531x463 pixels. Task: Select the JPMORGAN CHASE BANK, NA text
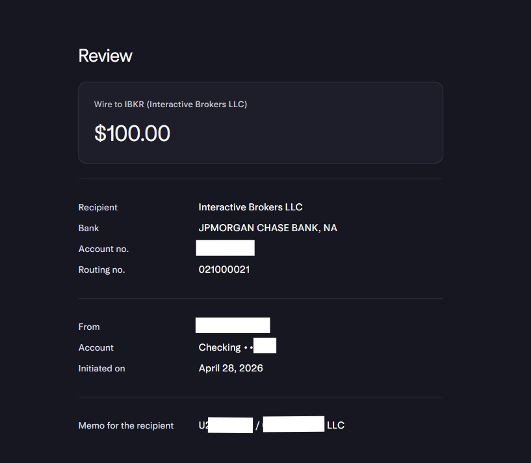pos(268,228)
